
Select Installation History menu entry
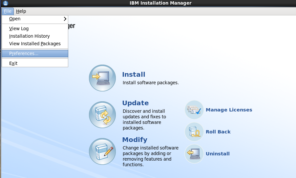(x=35, y=36)
